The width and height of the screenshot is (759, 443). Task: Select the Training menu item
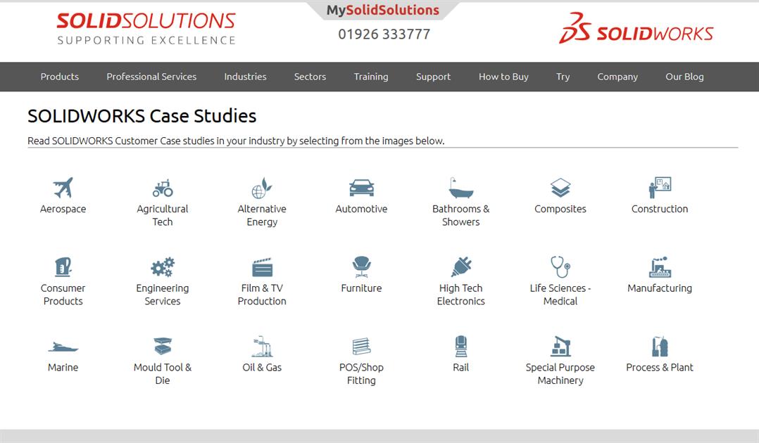[x=371, y=77]
